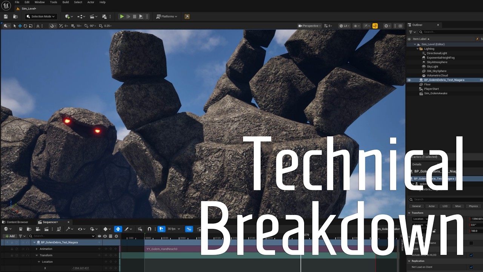Toggle visibility of BP_GolemDebris_Test_Niagara in Outliner

[409, 80]
